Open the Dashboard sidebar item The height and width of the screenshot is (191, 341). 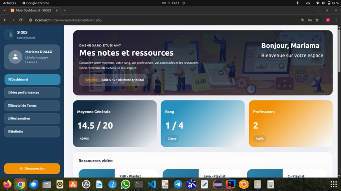click(x=32, y=80)
